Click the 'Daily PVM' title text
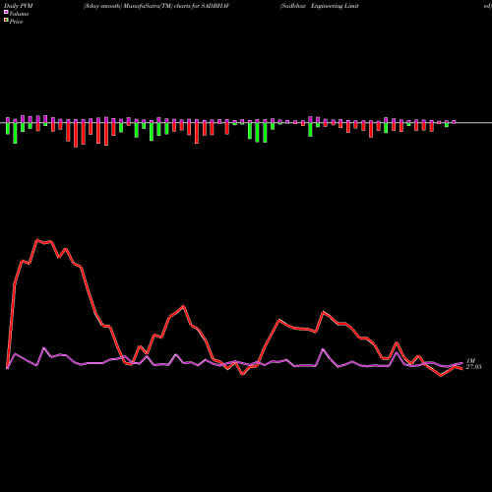 coord(19,6)
